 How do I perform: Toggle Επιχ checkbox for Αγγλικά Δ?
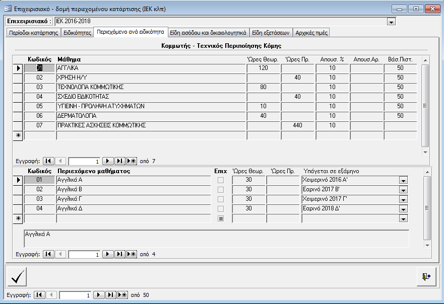point(220,209)
